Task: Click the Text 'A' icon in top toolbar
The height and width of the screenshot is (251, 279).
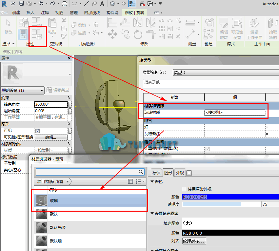Action: (x=102, y=4)
